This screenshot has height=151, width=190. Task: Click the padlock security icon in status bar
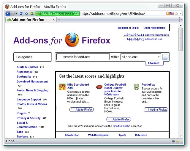point(178,141)
